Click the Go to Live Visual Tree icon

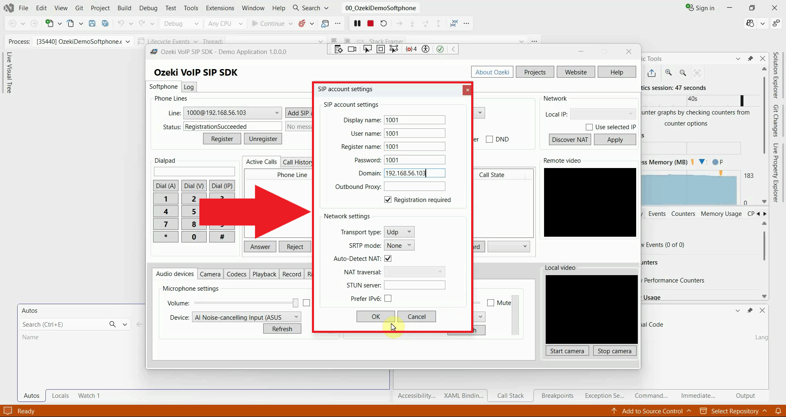[339, 49]
